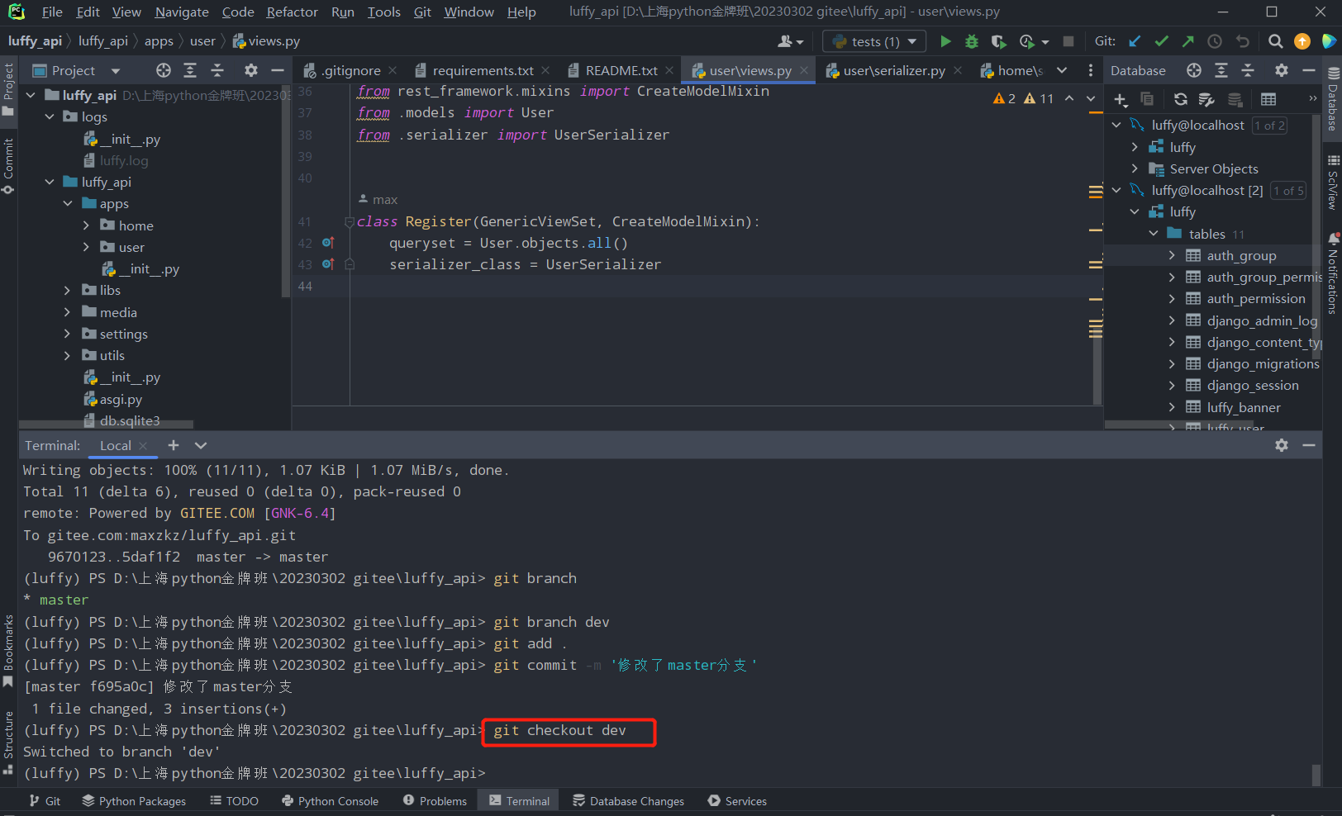Show Git history clock icon
Viewport: 1342px width, 816px height.
(x=1215, y=41)
